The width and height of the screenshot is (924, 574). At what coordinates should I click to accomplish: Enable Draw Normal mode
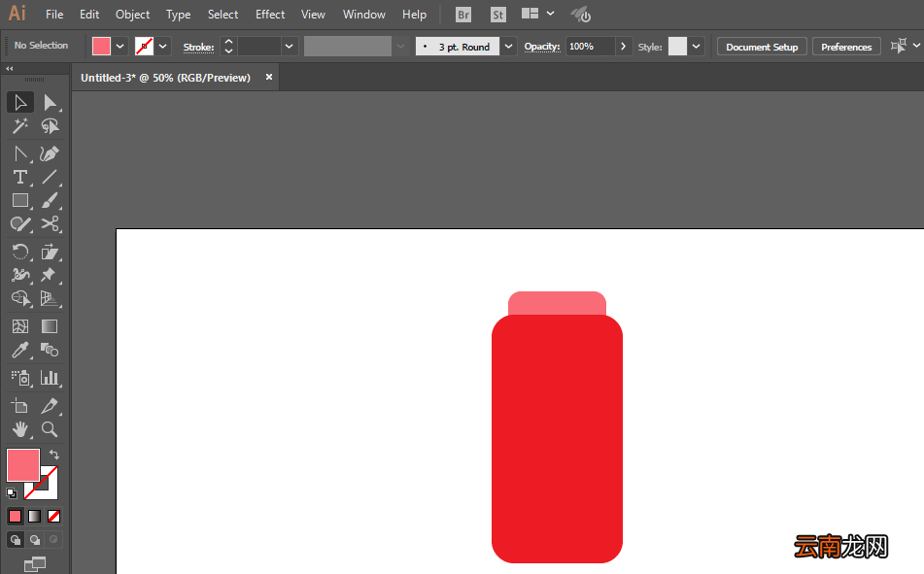click(16, 539)
